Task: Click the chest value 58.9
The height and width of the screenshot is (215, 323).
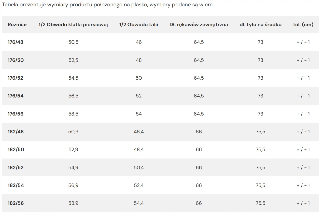Action: tap(73, 203)
